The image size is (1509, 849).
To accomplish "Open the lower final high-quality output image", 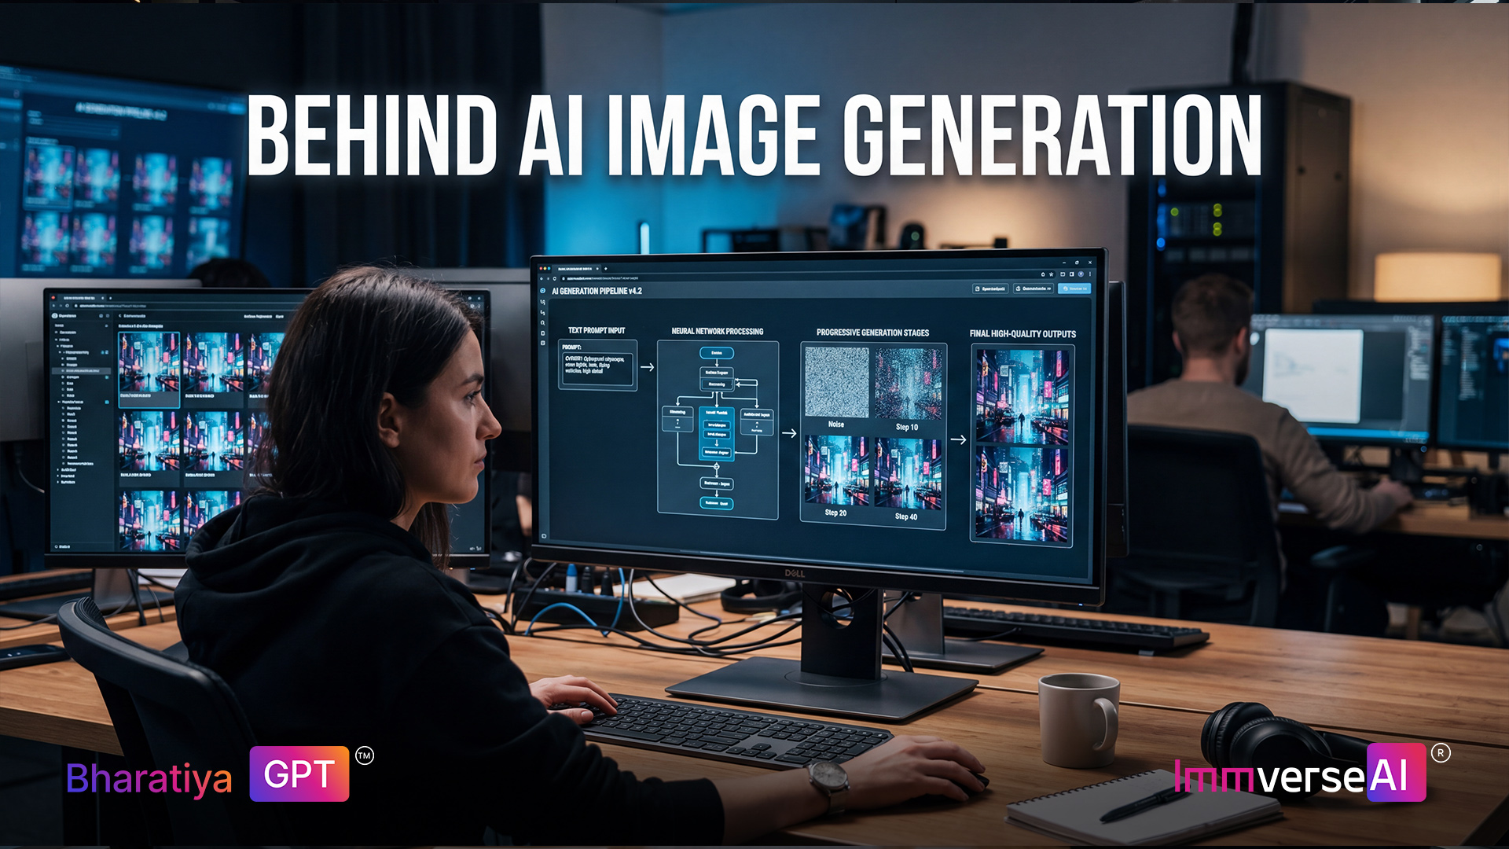I will tap(1022, 494).
